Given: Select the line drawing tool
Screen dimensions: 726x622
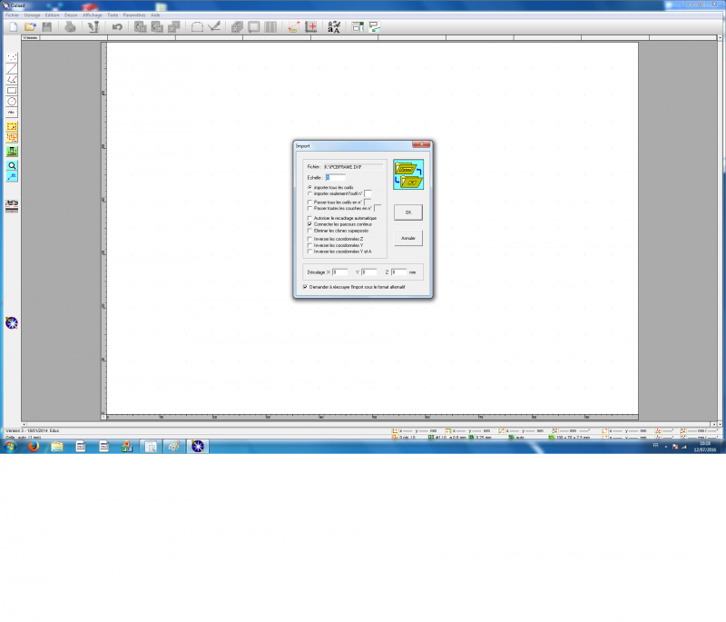Looking at the screenshot, I should click(x=12, y=68).
